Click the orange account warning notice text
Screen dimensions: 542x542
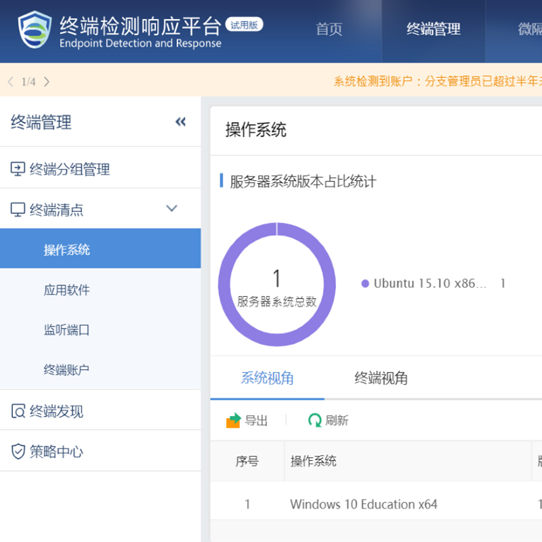pos(438,81)
